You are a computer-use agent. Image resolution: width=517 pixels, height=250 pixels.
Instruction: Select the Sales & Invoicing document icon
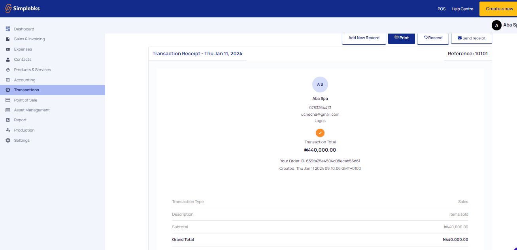click(8, 39)
